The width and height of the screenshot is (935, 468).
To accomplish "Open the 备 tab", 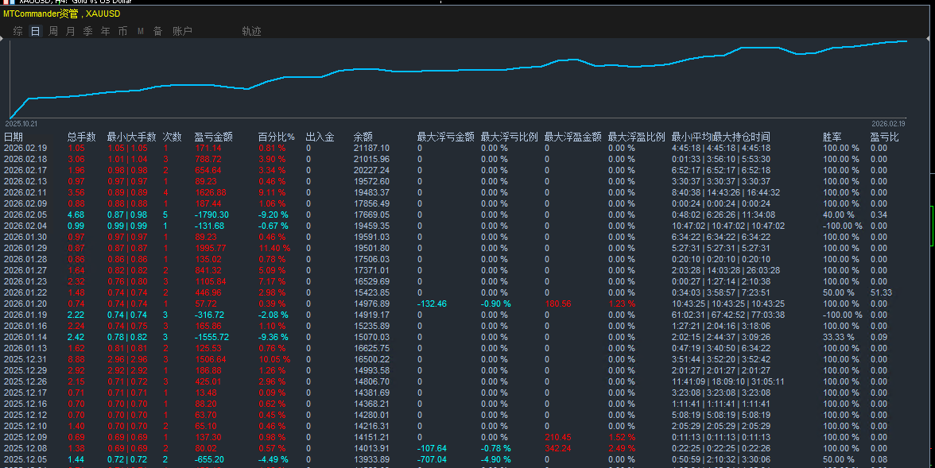I will point(158,31).
